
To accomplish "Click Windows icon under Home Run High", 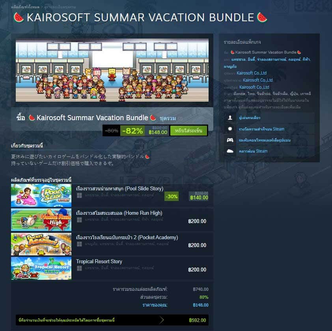I will pyautogui.click(x=79, y=220).
